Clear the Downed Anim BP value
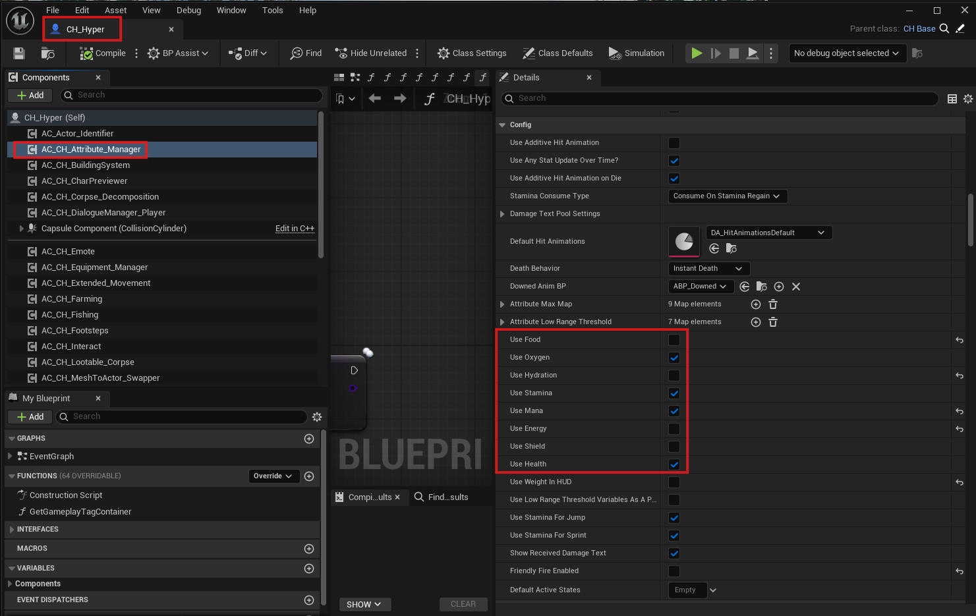 click(x=796, y=287)
